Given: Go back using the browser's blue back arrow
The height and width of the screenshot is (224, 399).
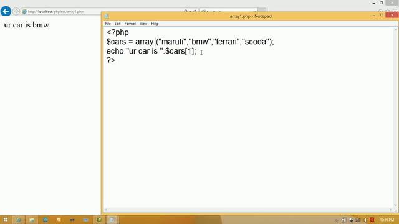Looking at the screenshot, I should (6, 11).
